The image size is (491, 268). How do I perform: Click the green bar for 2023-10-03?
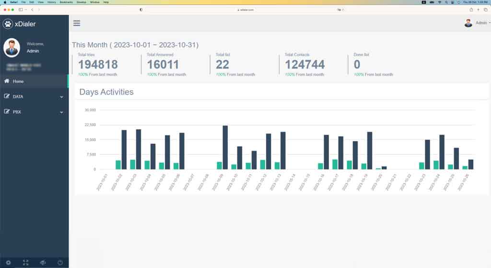click(x=133, y=164)
